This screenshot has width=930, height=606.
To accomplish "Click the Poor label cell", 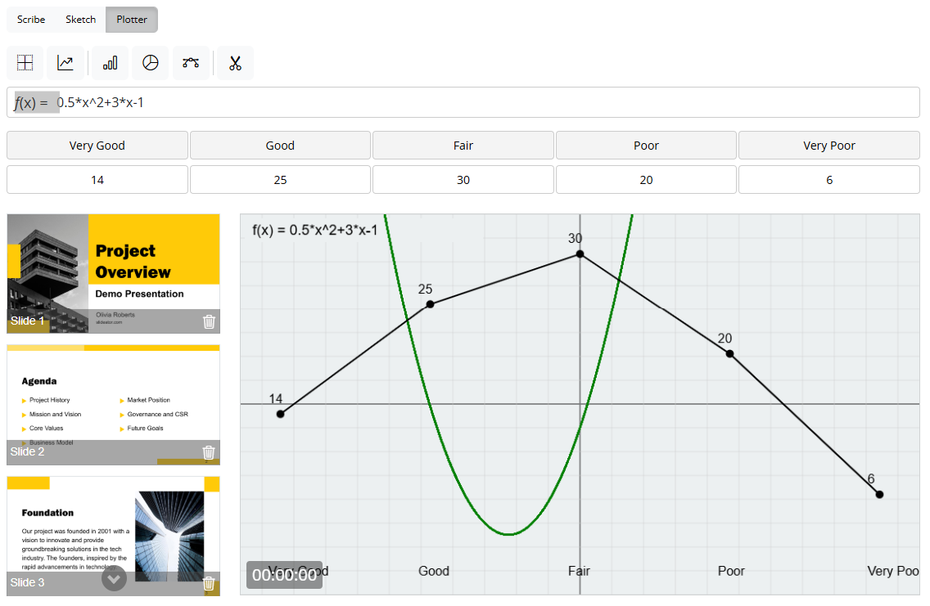I will [646, 146].
